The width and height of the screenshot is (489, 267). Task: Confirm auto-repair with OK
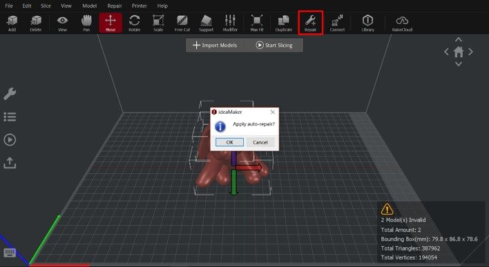click(x=229, y=142)
